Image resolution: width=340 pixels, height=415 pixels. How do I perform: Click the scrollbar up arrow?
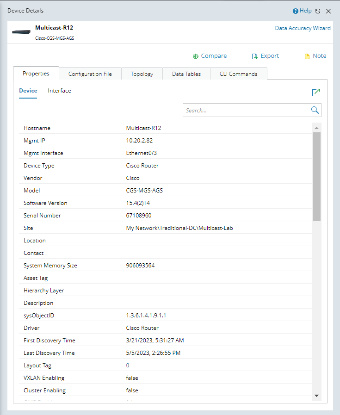point(316,128)
